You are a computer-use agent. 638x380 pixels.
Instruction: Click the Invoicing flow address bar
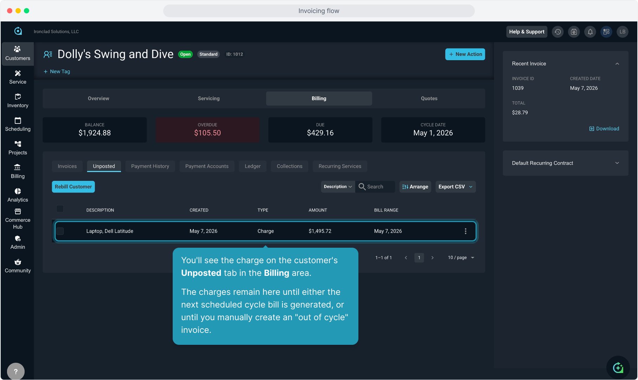coord(319,11)
